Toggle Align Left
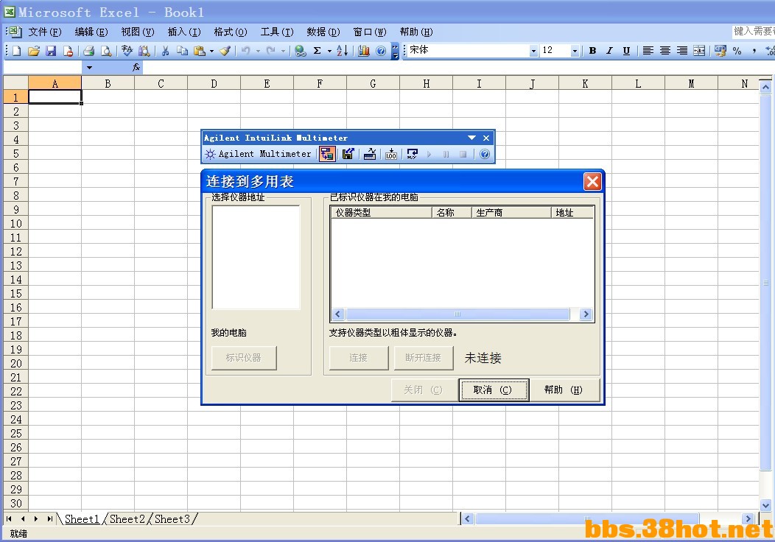Image resolution: width=775 pixels, height=542 pixels. (x=648, y=50)
